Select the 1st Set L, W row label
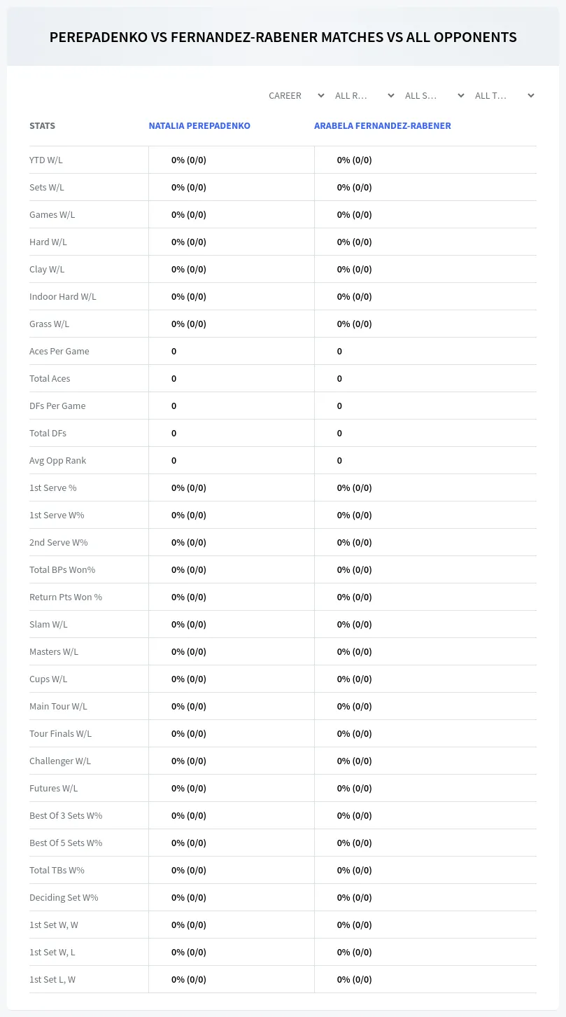 pyautogui.click(x=52, y=979)
